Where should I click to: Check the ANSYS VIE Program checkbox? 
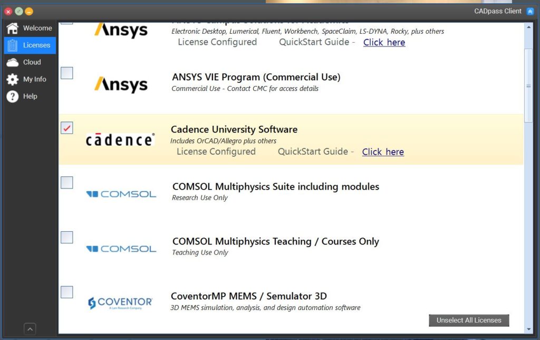pyautogui.click(x=67, y=73)
